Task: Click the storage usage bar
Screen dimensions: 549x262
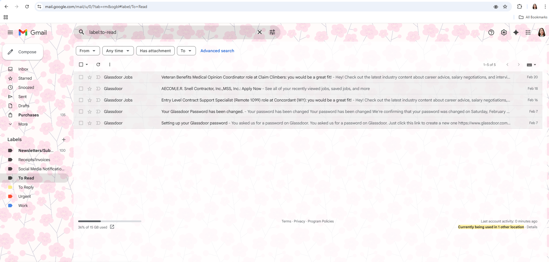Action: [109, 221]
